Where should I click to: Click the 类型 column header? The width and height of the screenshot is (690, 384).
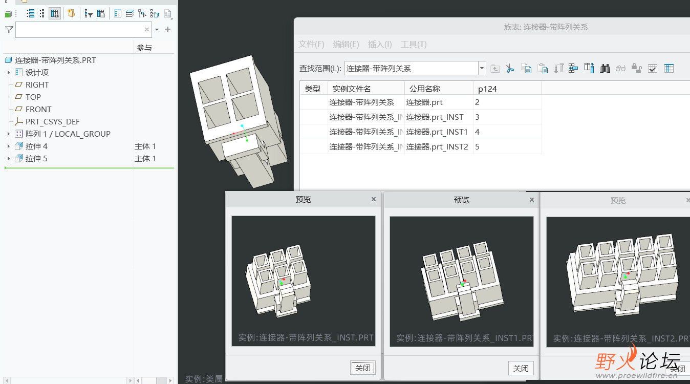(313, 89)
